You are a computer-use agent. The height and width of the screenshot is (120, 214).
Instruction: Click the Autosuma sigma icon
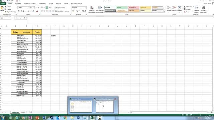[x=185, y=7]
